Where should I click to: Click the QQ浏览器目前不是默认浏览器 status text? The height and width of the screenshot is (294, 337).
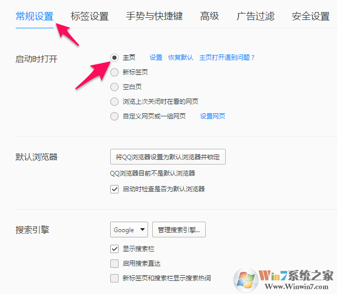(153, 173)
